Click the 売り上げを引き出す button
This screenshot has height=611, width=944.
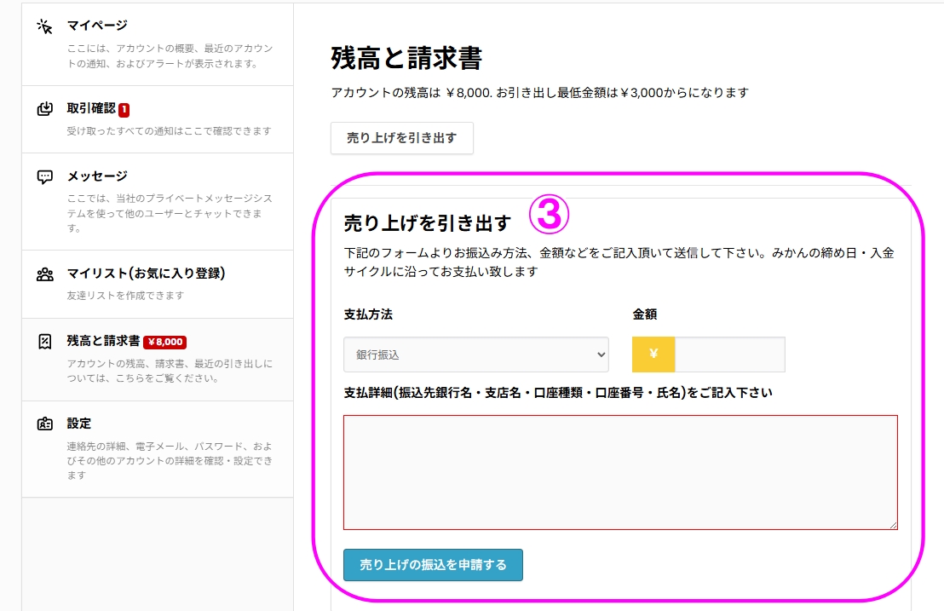click(x=401, y=138)
